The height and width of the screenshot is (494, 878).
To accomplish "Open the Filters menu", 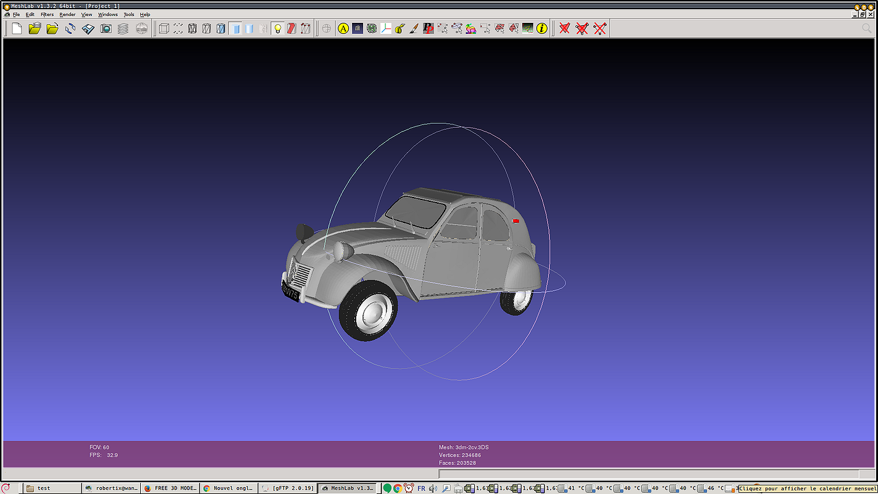I will pos(47,14).
